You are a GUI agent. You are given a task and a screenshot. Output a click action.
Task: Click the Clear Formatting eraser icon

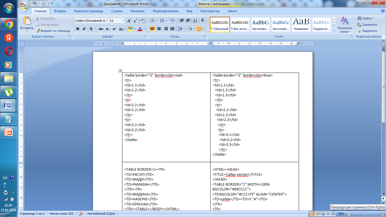(x=143, y=21)
